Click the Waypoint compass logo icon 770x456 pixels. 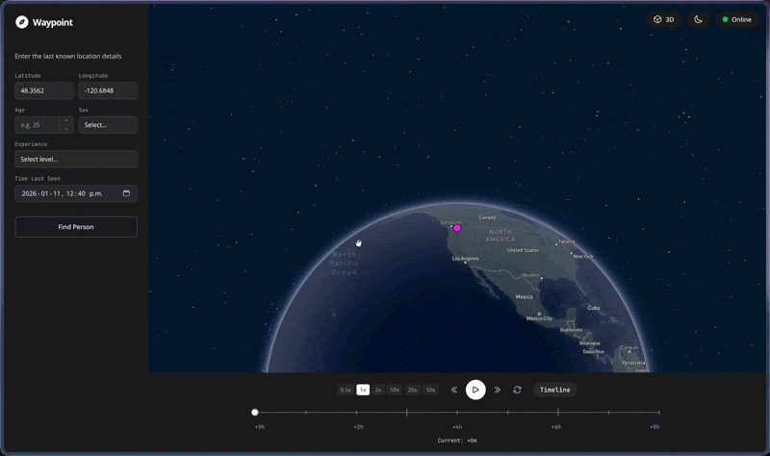[21, 22]
